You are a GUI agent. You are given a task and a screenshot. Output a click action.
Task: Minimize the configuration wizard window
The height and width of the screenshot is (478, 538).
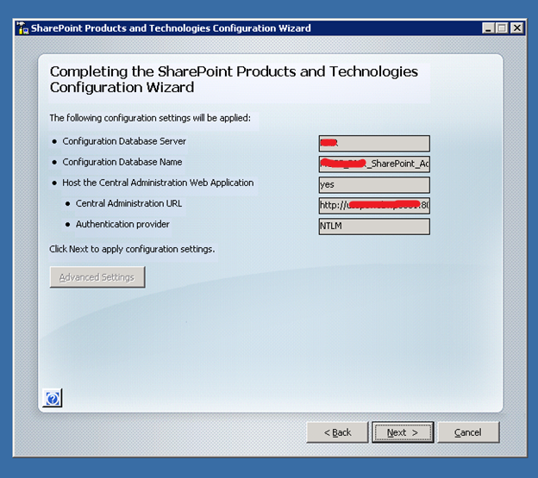pyautogui.click(x=488, y=28)
